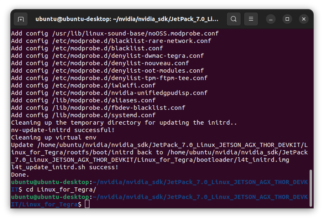Select the line with /etc/modprobe.d/blacklist.conf
The height and width of the screenshot is (220, 324).
click(87, 48)
